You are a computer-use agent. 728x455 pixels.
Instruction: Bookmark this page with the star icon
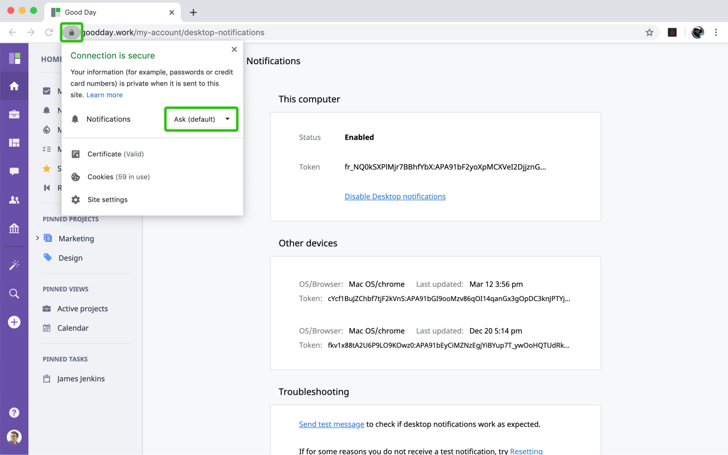(x=649, y=32)
